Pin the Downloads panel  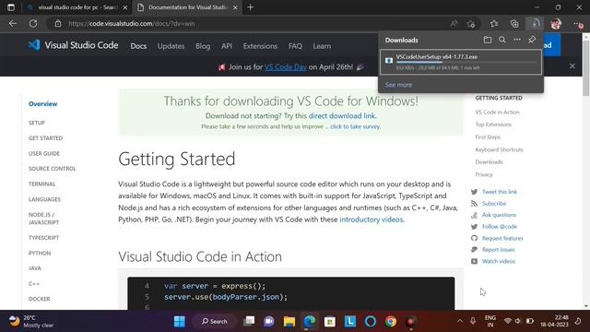(x=532, y=40)
